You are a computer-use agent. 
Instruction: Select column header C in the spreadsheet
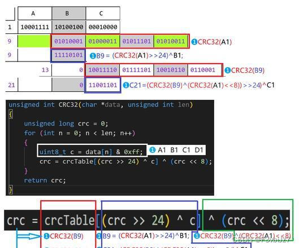[103, 14]
